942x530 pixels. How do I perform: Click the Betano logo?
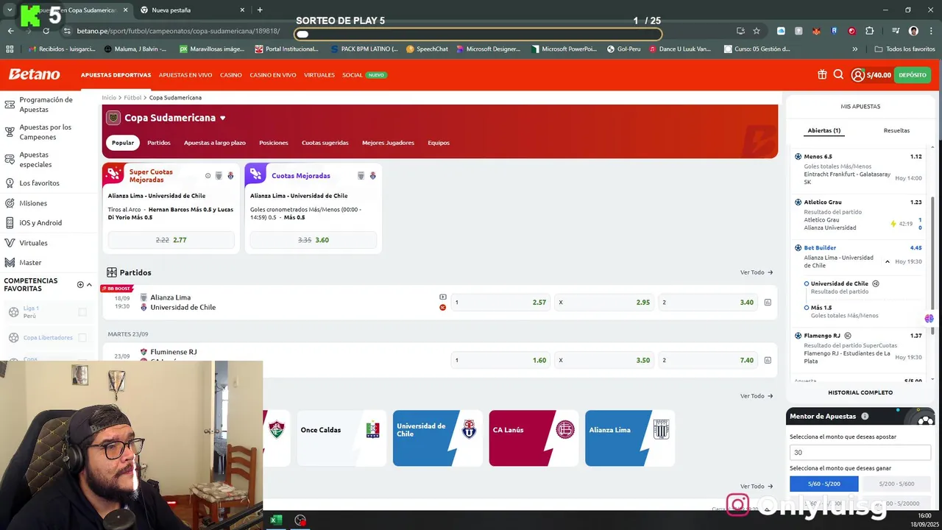pyautogui.click(x=34, y=74)
